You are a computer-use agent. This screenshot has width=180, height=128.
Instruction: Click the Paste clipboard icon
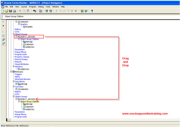28,11
